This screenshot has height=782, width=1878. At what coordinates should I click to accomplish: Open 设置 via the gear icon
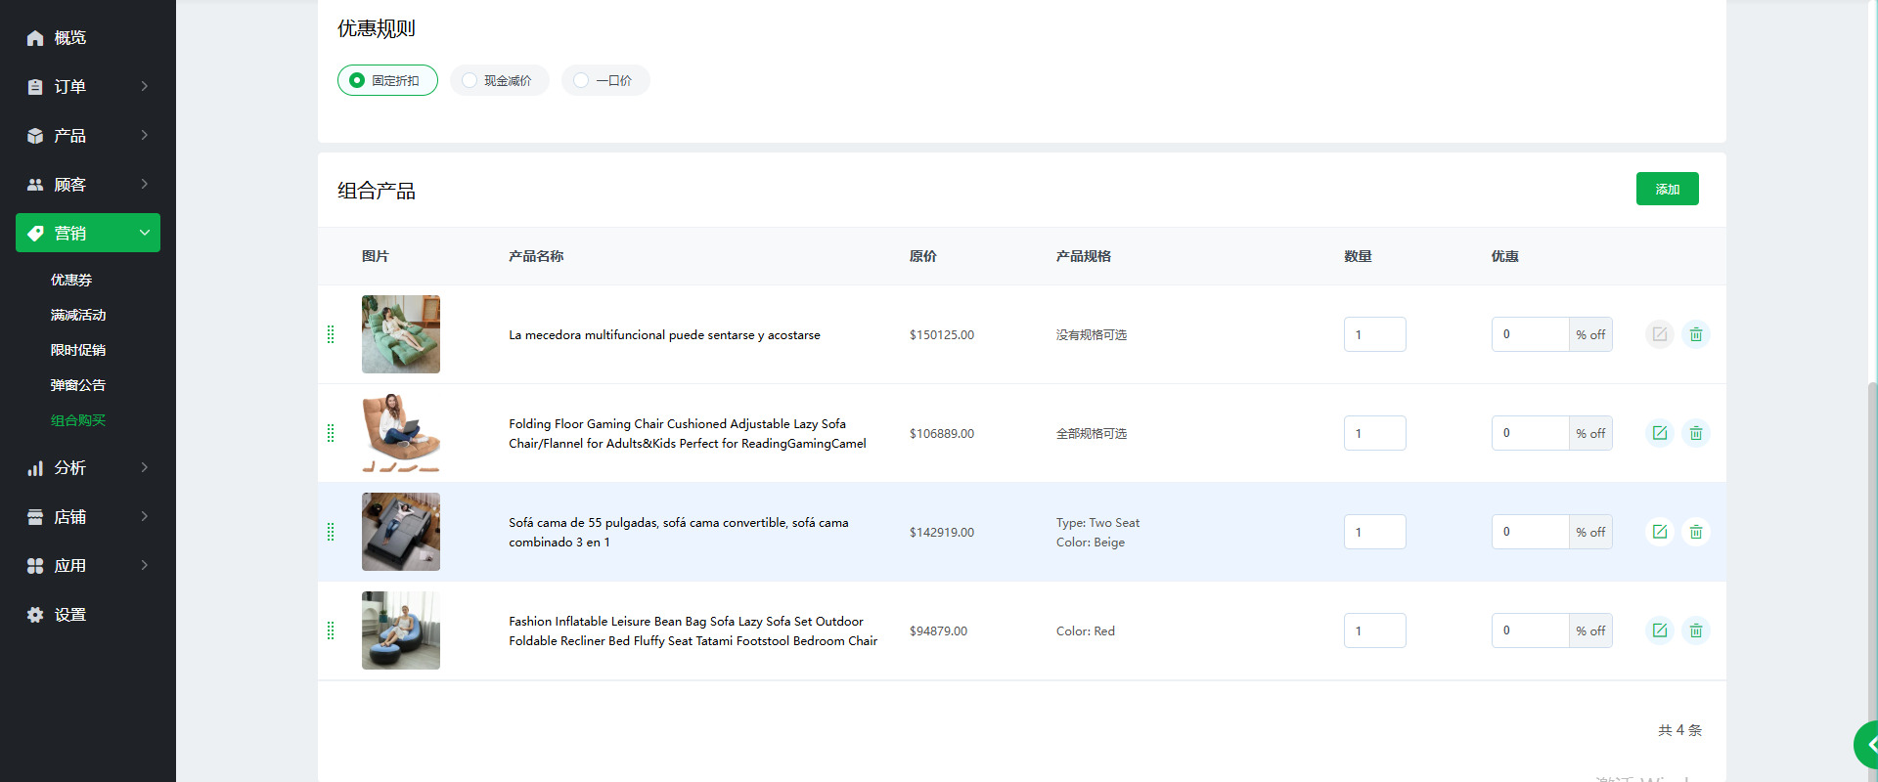35,615
